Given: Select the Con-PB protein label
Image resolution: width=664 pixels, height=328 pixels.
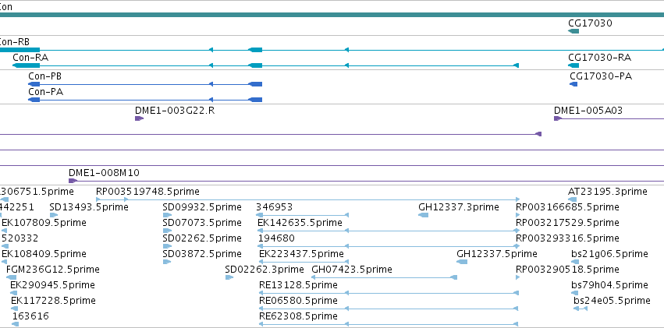Looking at the screenshot, I should [x=45, y=76].
